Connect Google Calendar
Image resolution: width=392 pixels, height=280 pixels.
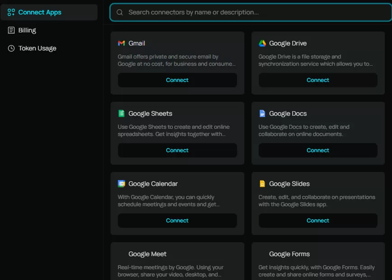(177, 221)
